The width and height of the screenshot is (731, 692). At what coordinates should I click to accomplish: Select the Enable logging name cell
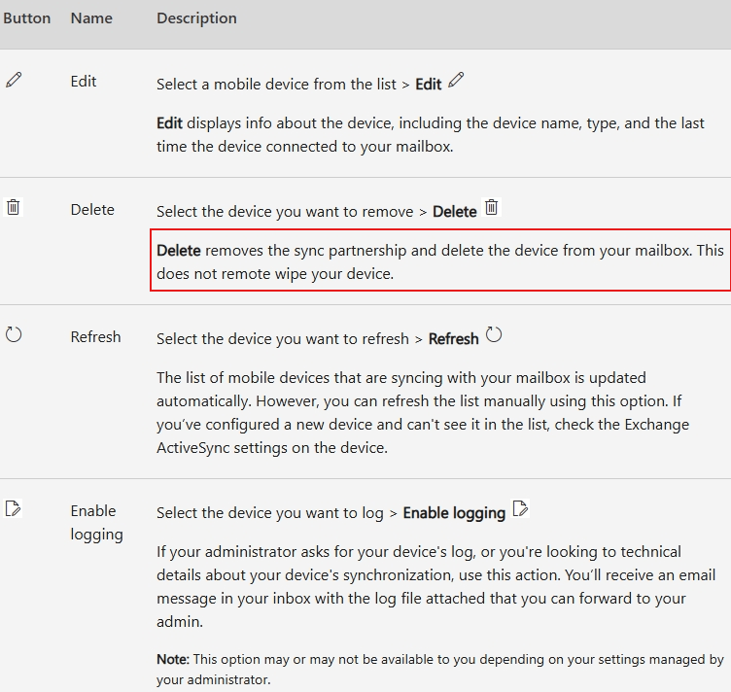click(x=96, y=522)
